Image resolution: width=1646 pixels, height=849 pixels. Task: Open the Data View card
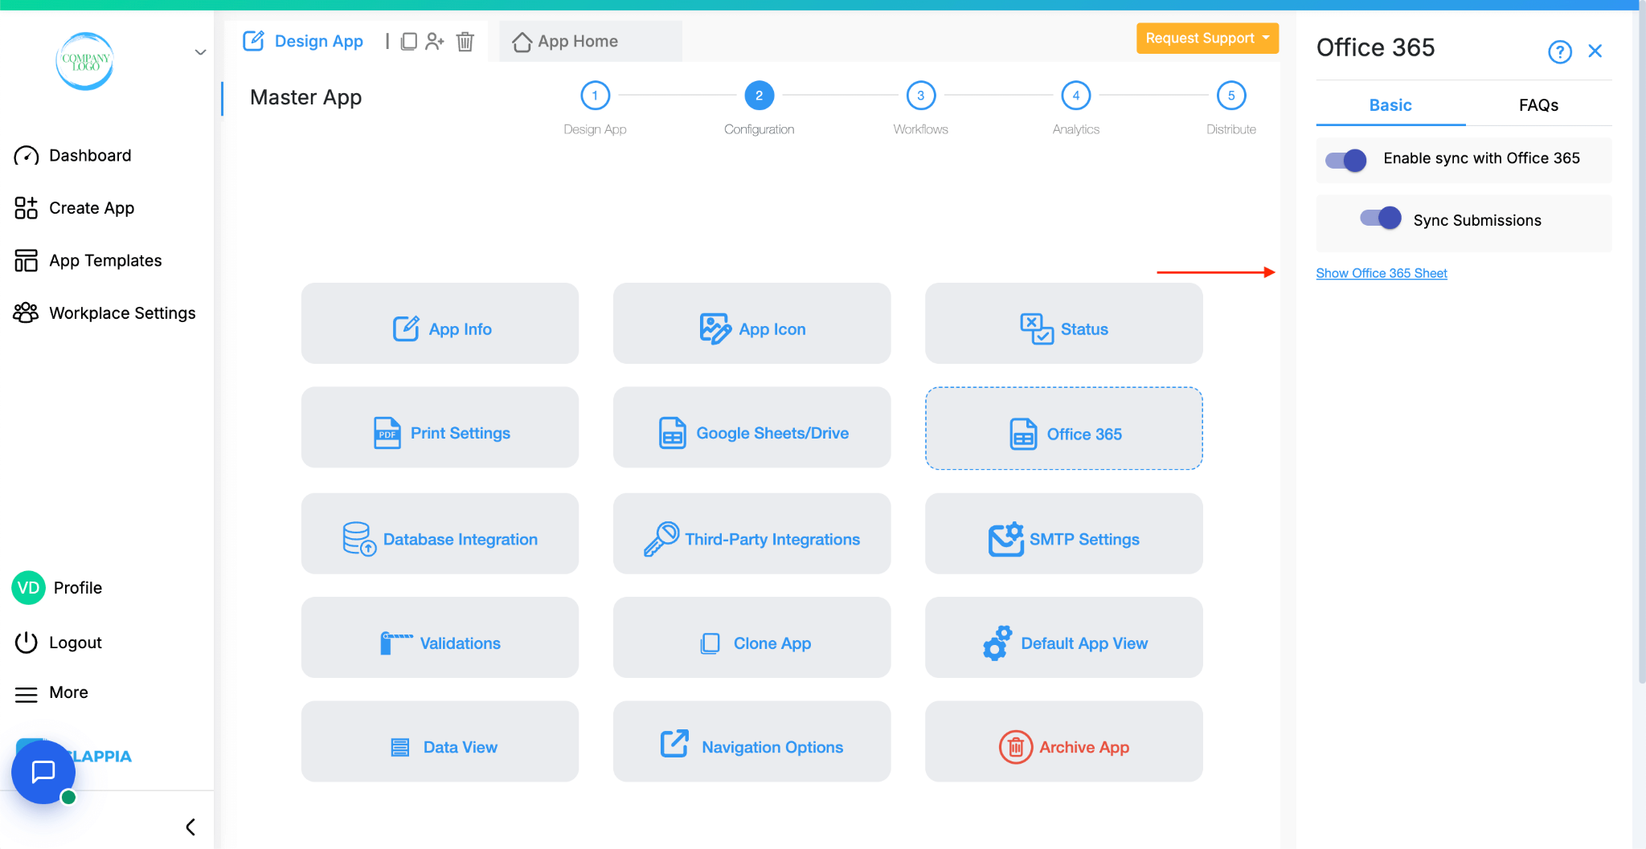click(440, 741)
